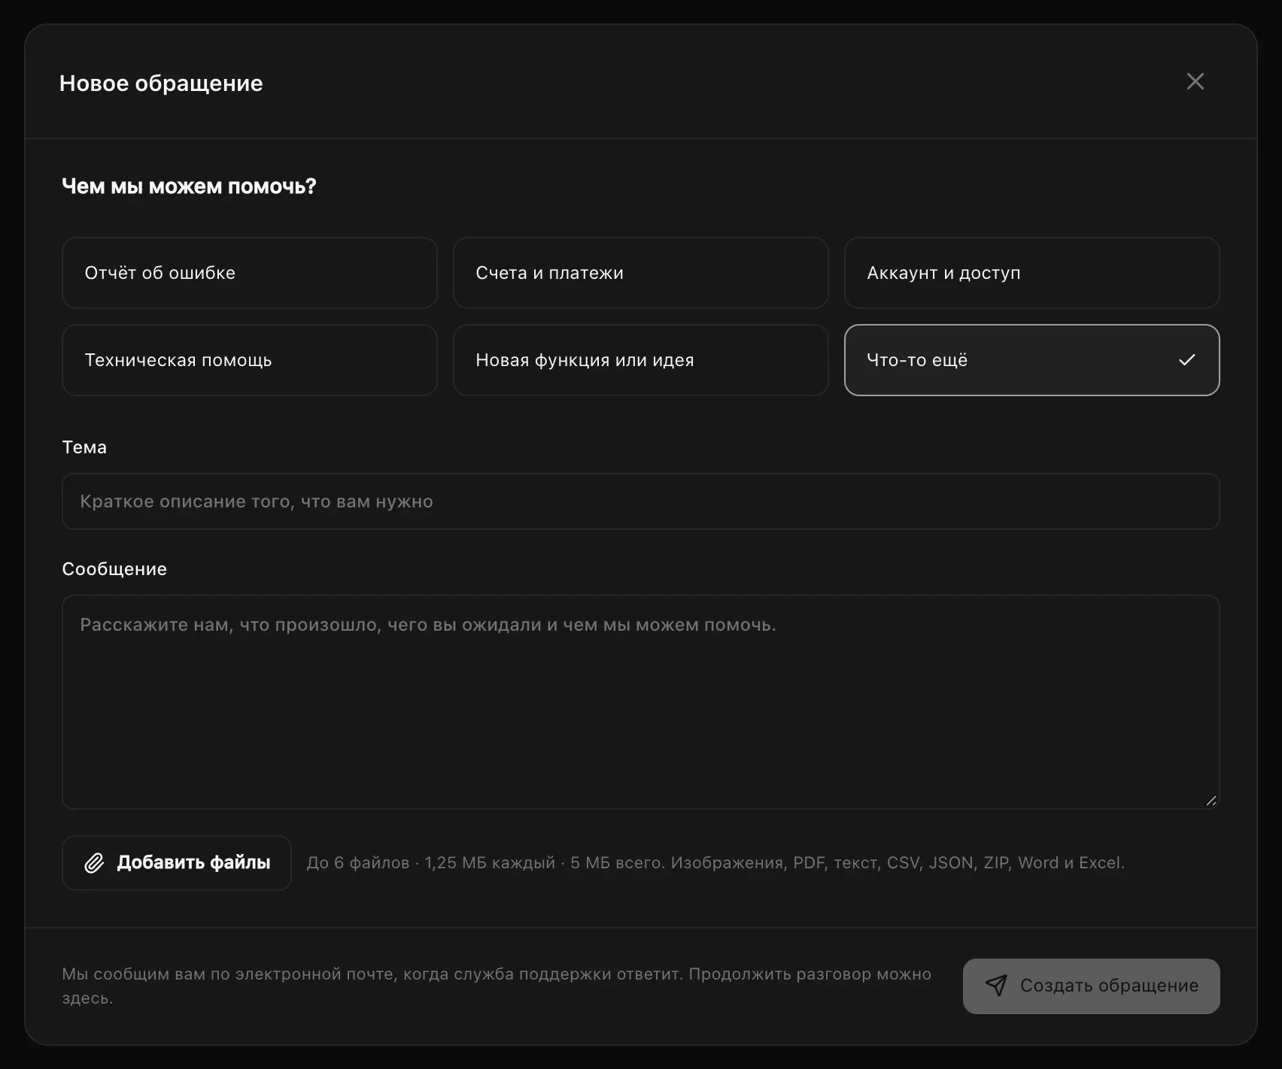
Task: Click the Добавить файлы button
Action: tap(177, 863)
